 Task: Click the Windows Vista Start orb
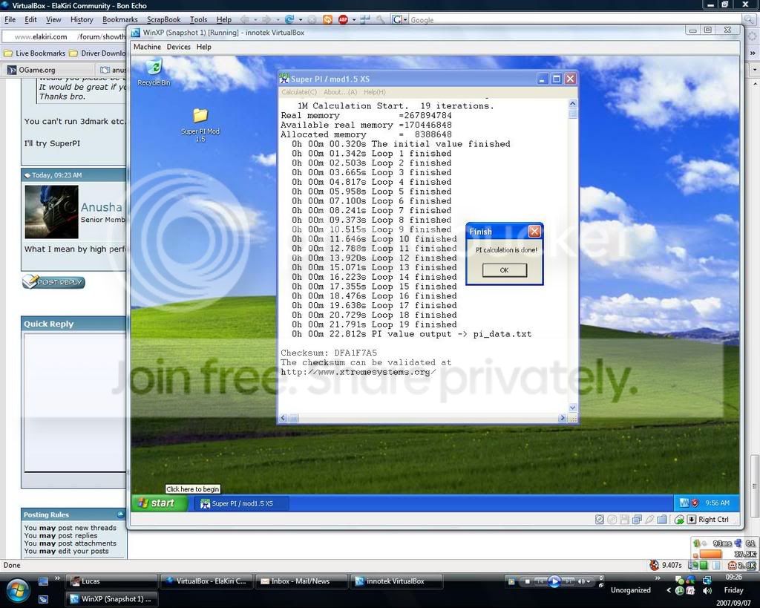coord(18,590)
